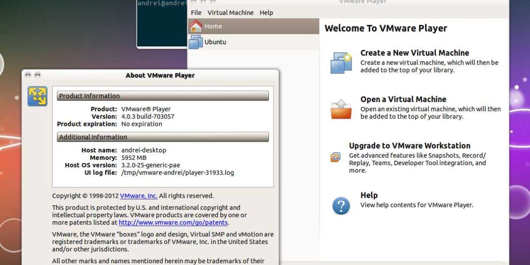This screenshot has width=530, height=265.
Task: Open the vmware.com patents link
Action: (173, 223)
